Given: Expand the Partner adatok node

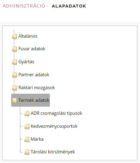Looking at the screenshot, I should click(x=34, y=75).
